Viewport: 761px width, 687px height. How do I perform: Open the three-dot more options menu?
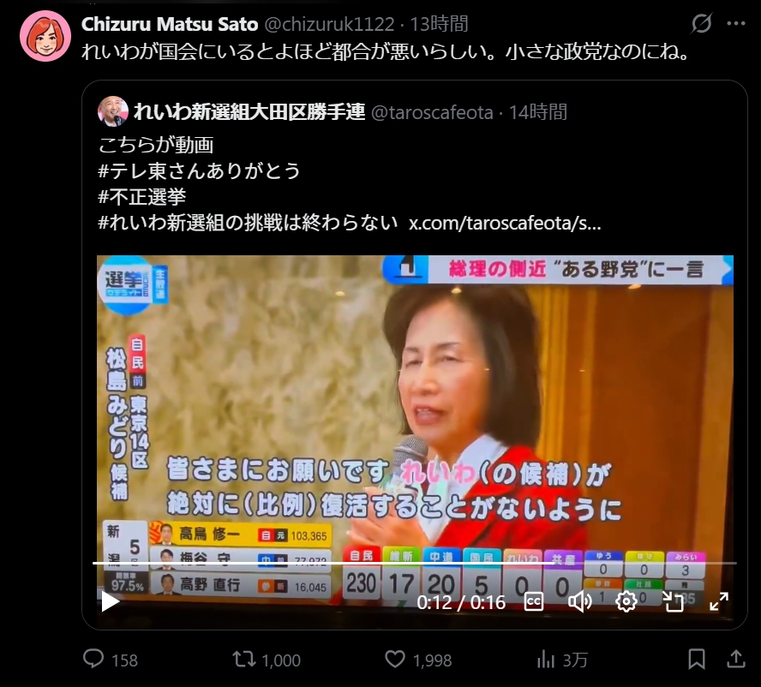tap(736, 23)
